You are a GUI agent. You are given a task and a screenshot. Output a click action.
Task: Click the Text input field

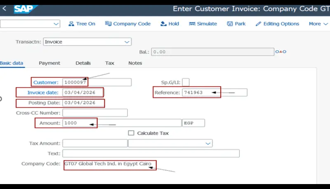[x=151, y=153]
